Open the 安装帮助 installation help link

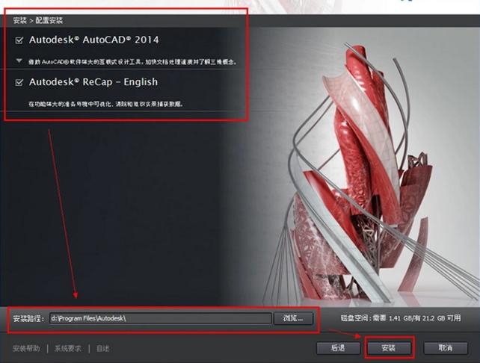click(x=26, y=348)
